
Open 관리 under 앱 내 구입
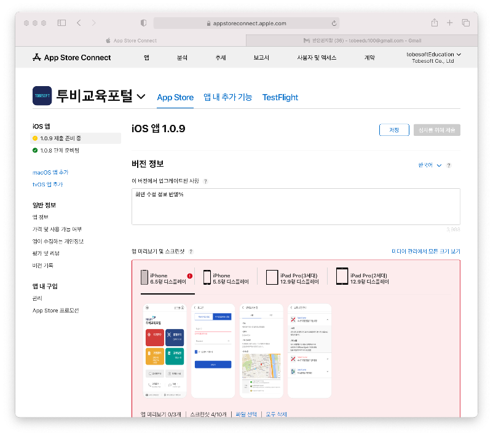tap(37, 298)
